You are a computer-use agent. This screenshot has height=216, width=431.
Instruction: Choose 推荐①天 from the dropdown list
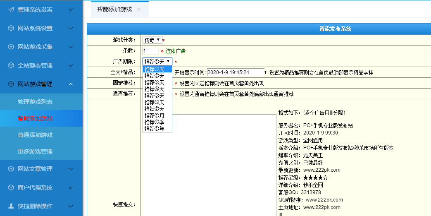click(157, 69)
